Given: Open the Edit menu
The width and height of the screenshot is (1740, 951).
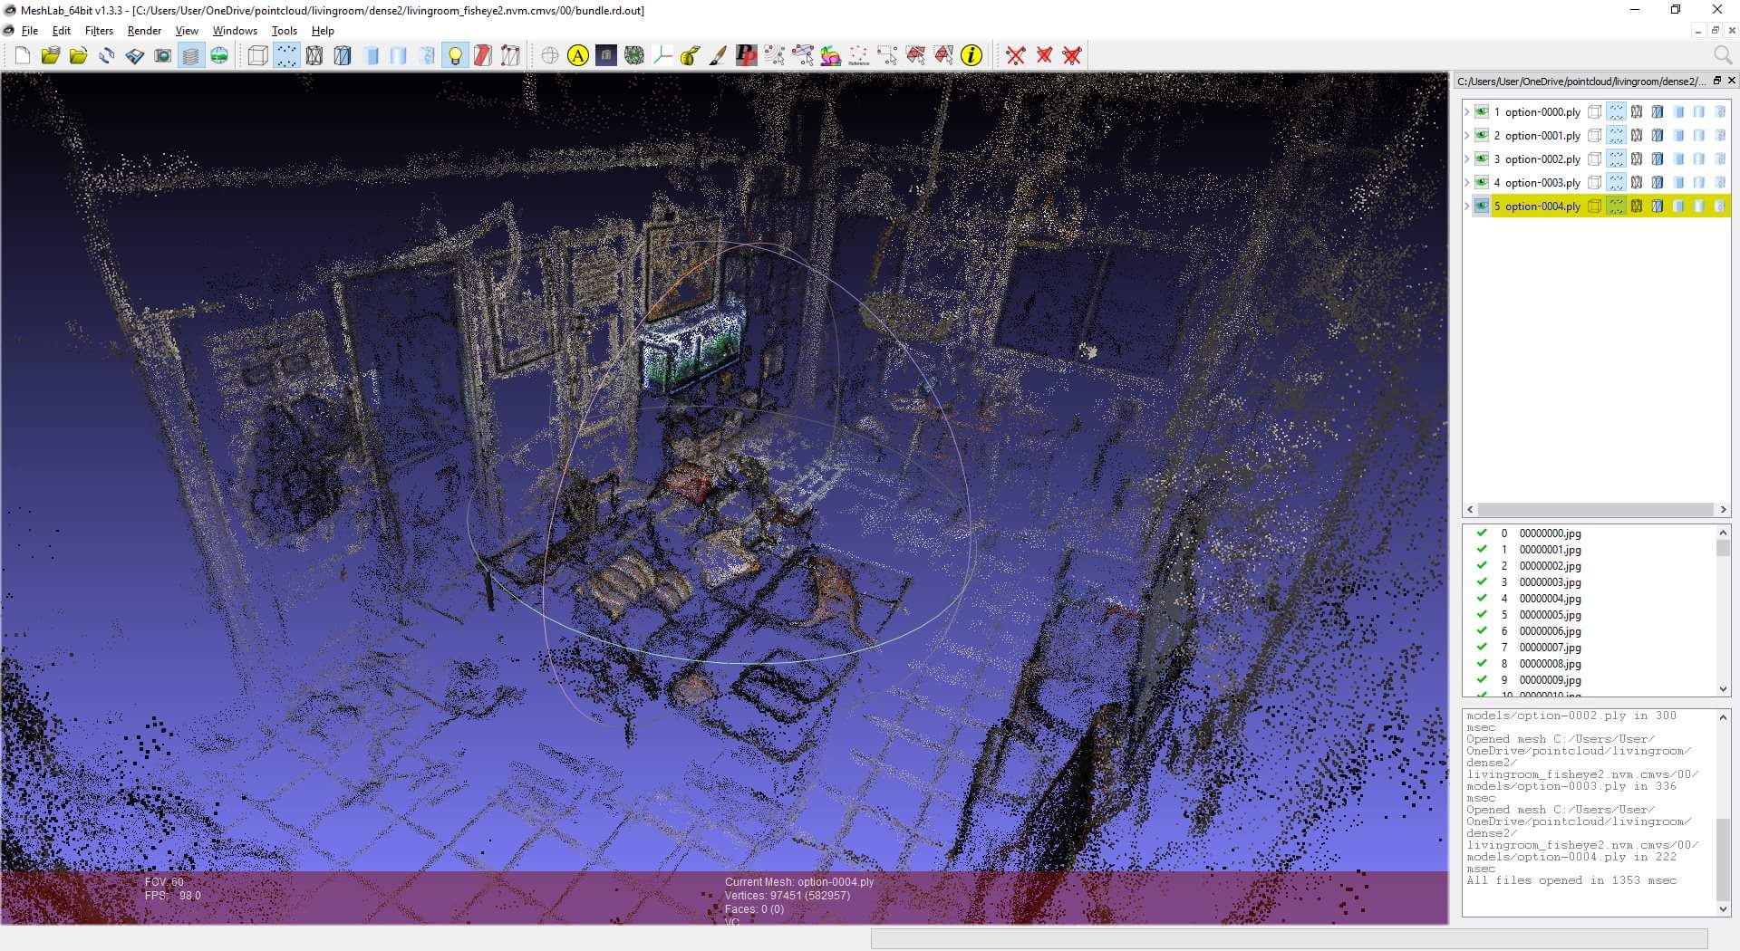Looking at the screenshot, I should pyautogui.click(x=62, y=31).
